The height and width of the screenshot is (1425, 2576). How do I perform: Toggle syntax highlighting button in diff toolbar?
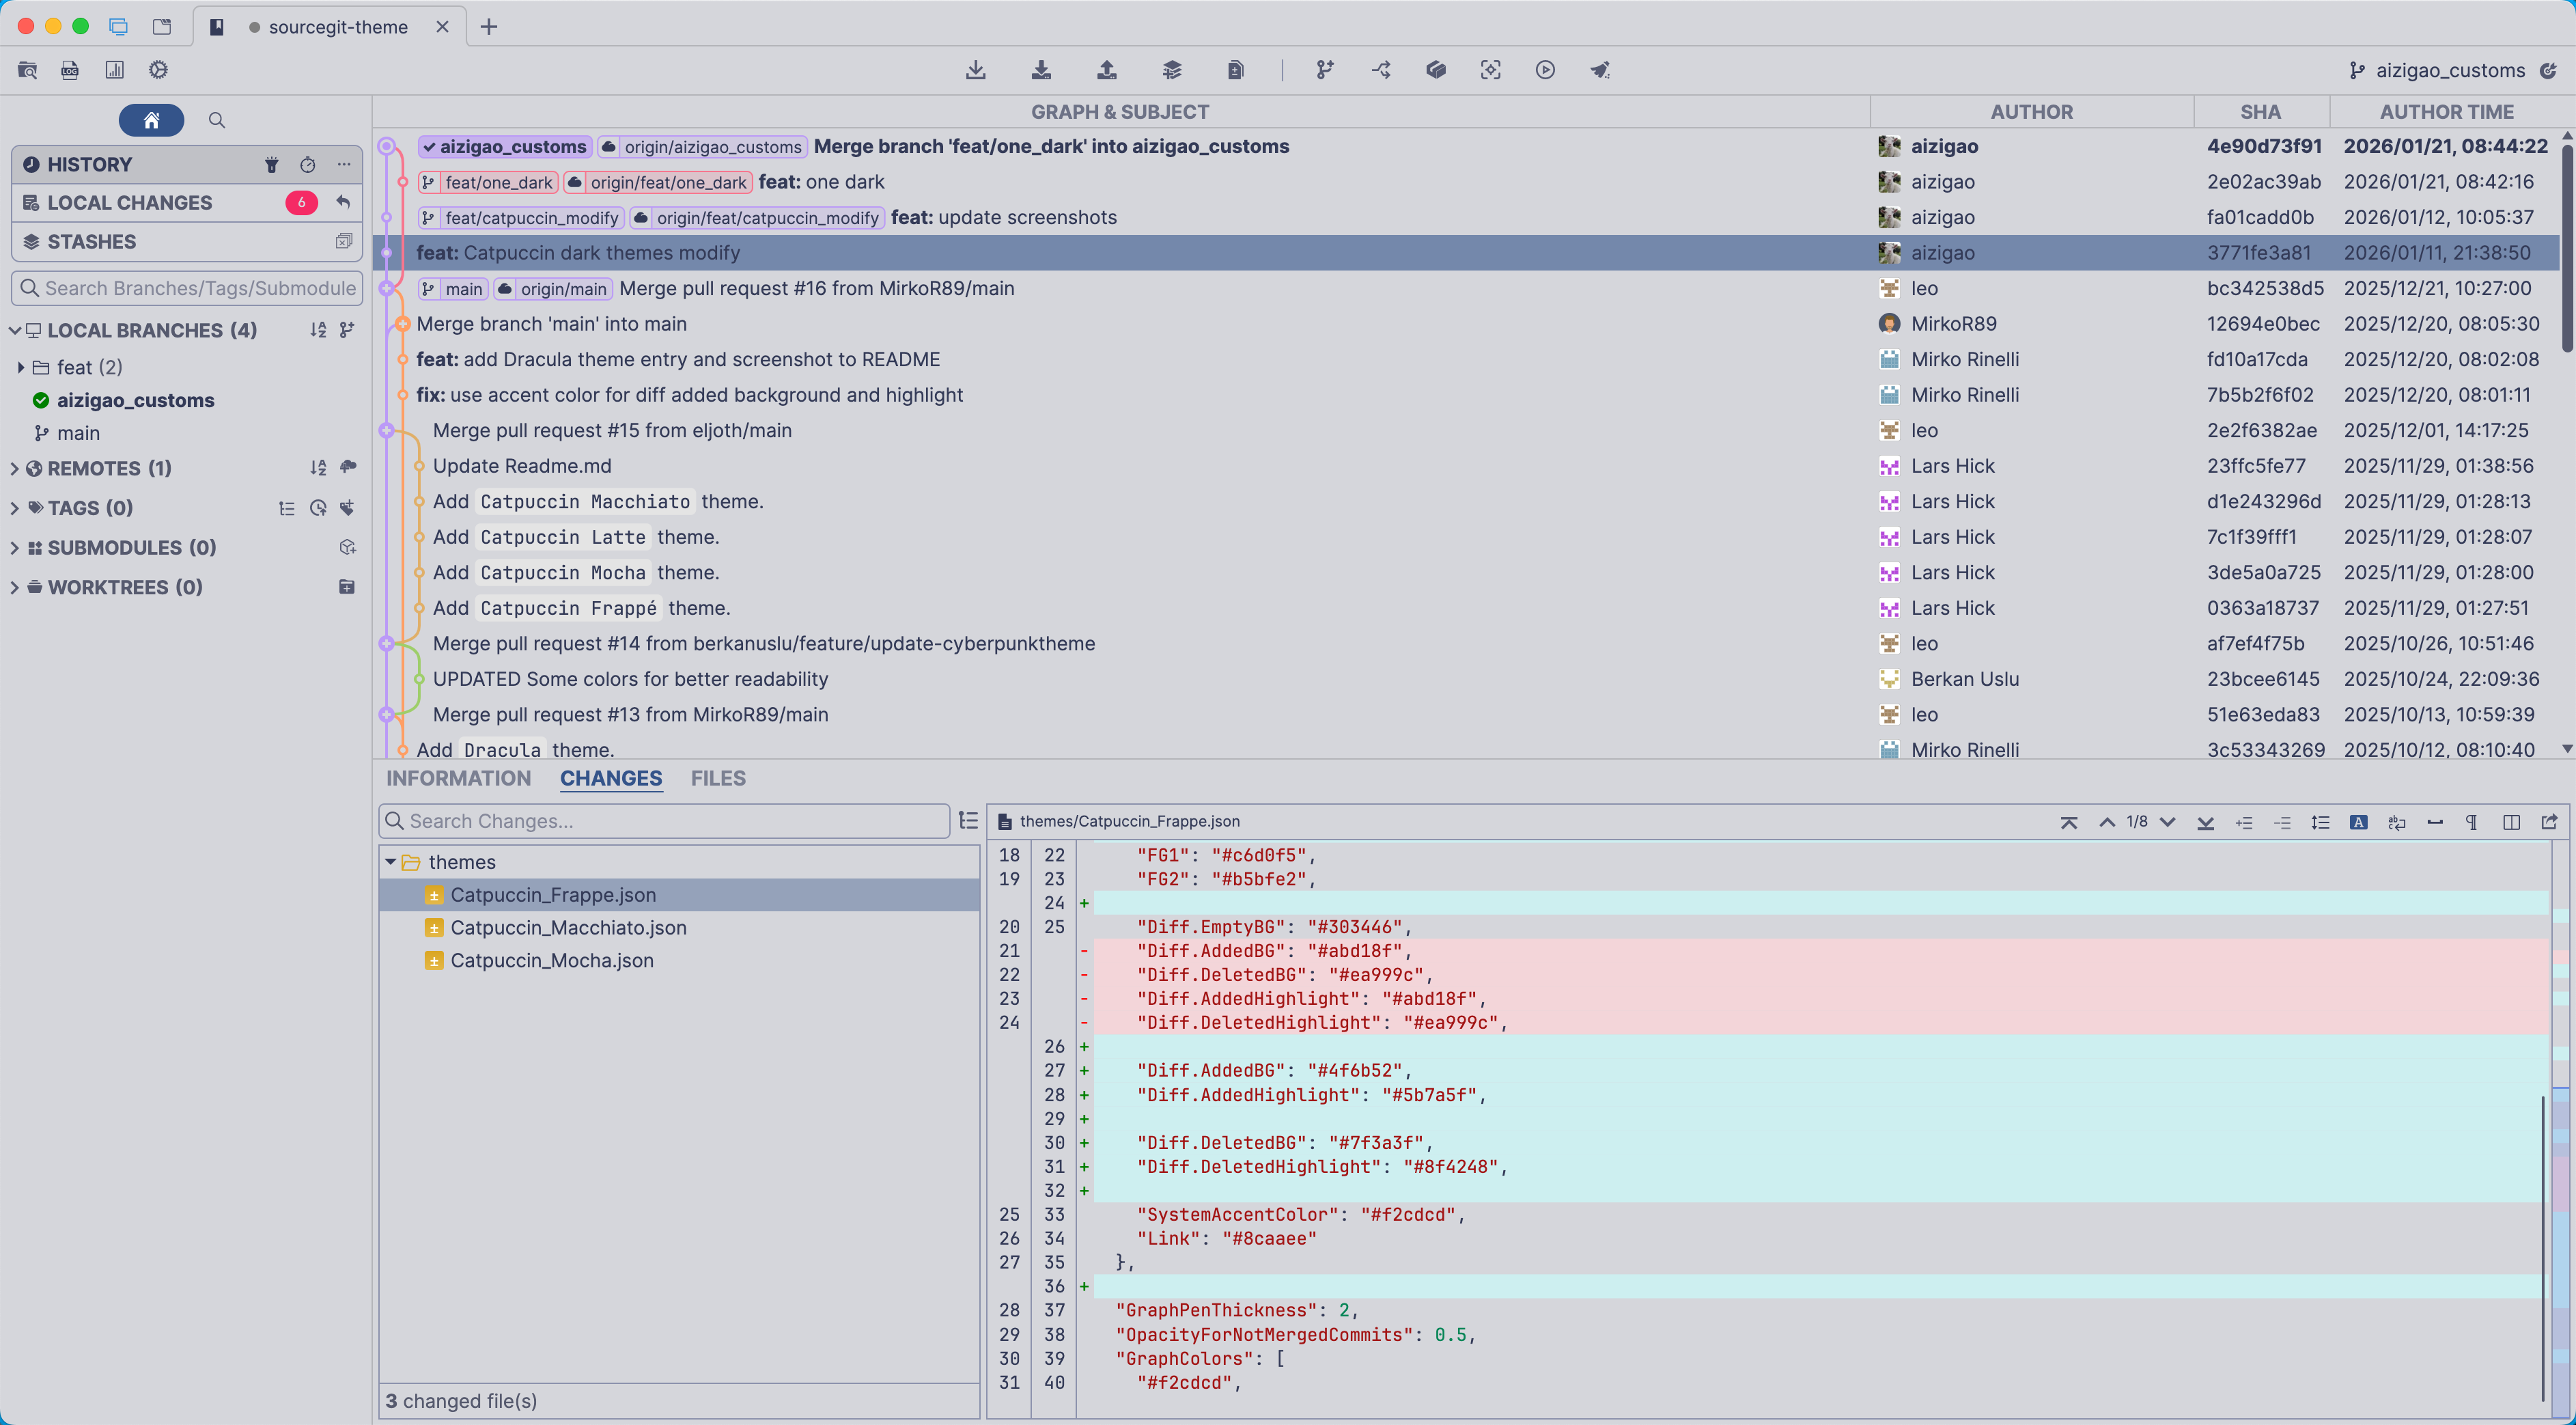[2359, 822]
